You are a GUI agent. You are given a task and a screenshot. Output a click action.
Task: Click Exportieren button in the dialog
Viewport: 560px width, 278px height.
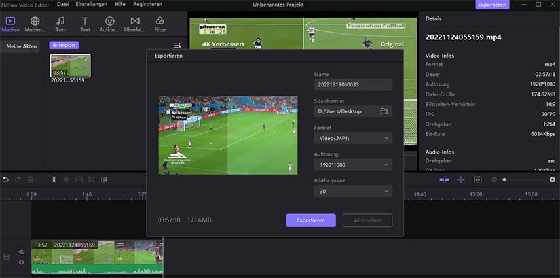pyautogui.click(x=310, y=220)
